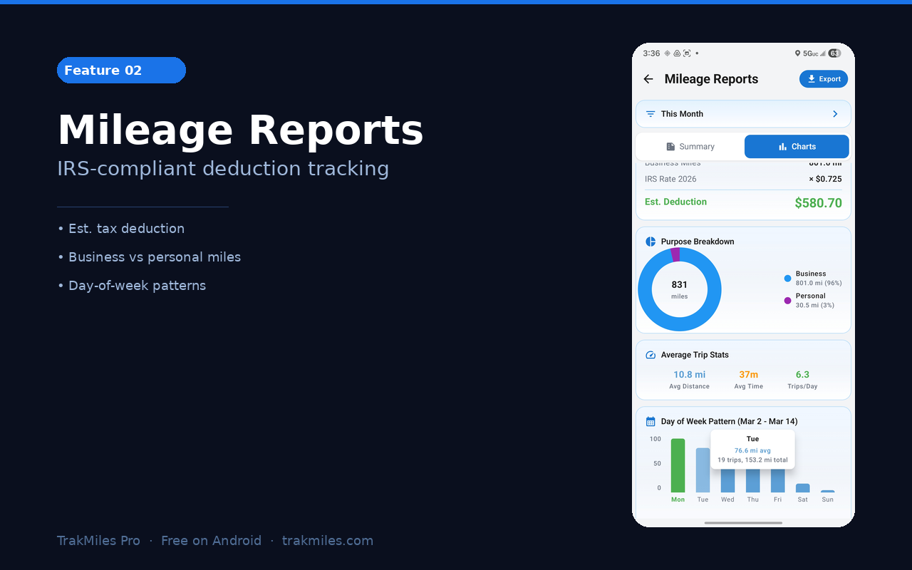Switch to the Summary tab
912x570 pixels.
[x=690, y=146]
